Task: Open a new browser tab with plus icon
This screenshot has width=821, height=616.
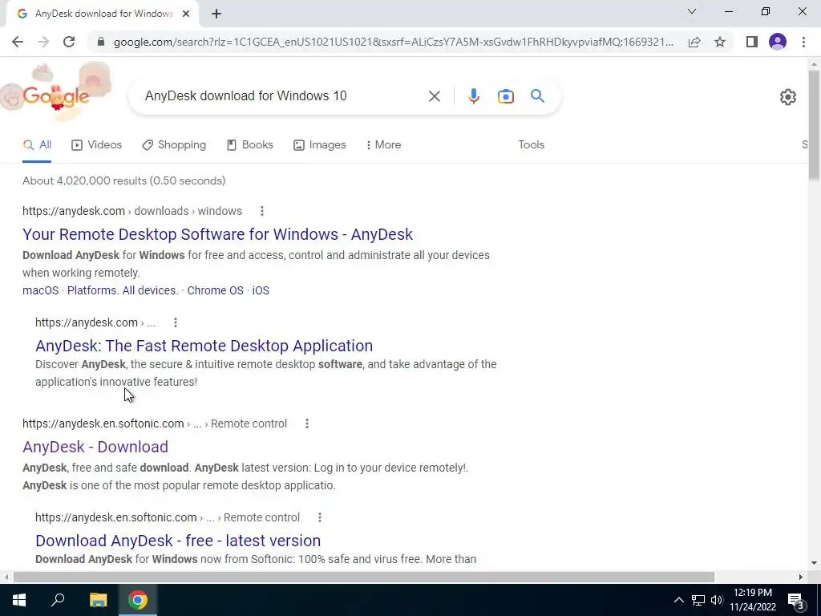Action: point(216,14)
